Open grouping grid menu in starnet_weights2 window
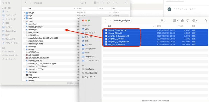The height and width of the screenshot is (102, 209). click(x=176, y=21)
